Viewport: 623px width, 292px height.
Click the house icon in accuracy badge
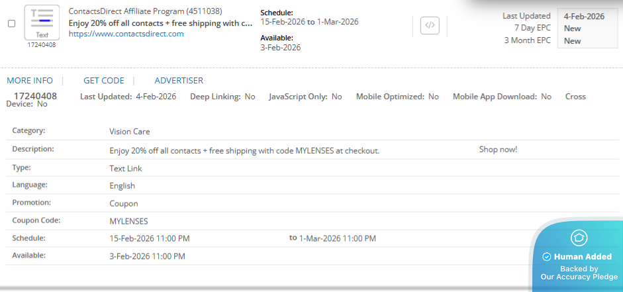(579, 238)
